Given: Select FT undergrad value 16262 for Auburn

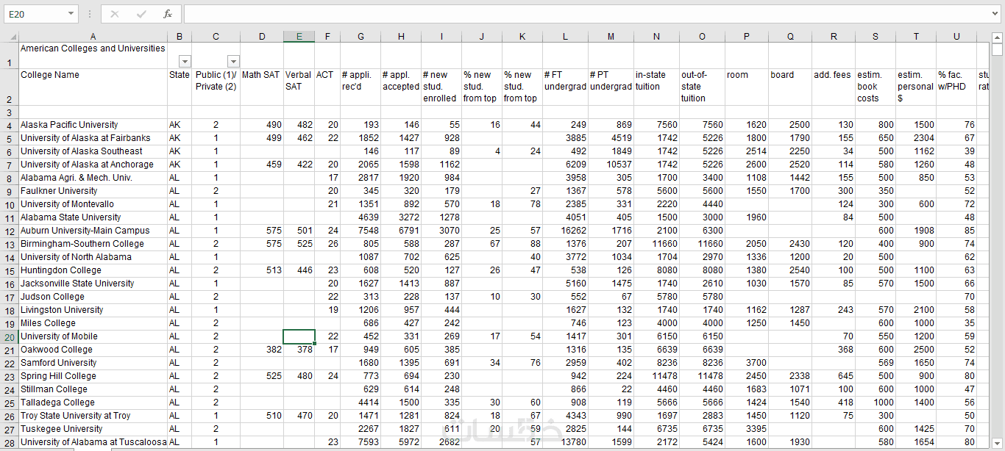Looking at the screenshot, I should coord(564,231).
